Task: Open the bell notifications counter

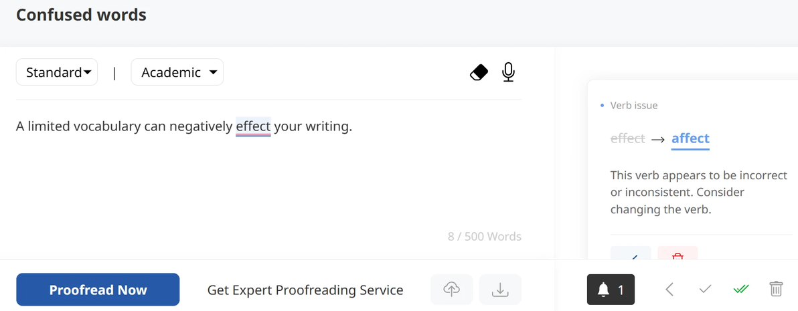Action: tap(611, 290)
